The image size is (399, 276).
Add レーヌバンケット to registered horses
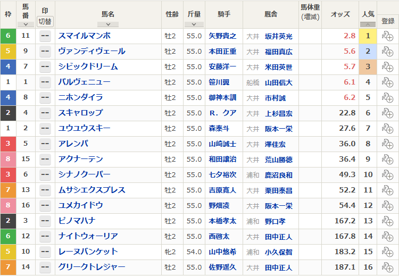pyautogui.click(x=387, y=252)
